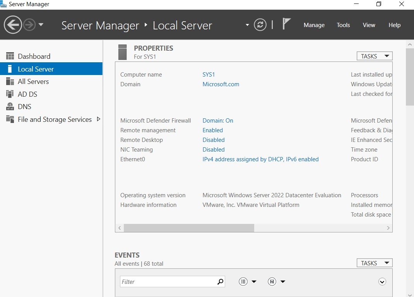Refresh Server Manager with refresh icon

260,25
